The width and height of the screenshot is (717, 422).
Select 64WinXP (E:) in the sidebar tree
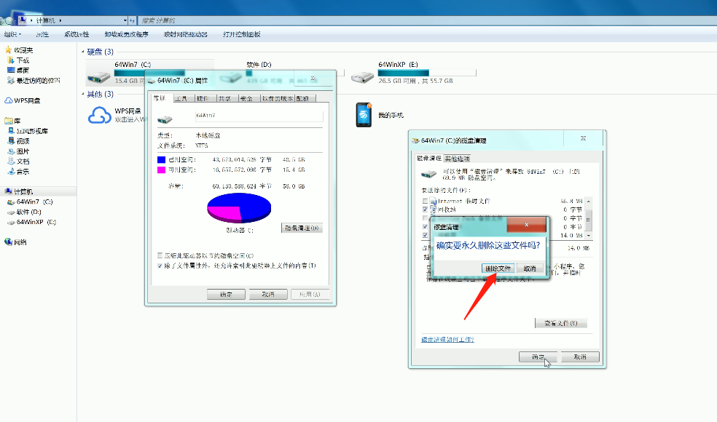[x=36, y=222]
